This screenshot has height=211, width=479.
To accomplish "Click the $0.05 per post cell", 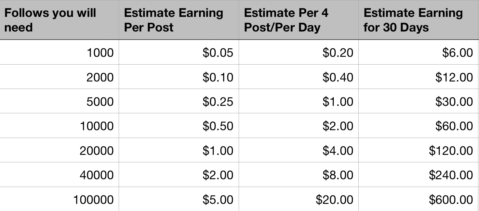I will tap(179, 53).
